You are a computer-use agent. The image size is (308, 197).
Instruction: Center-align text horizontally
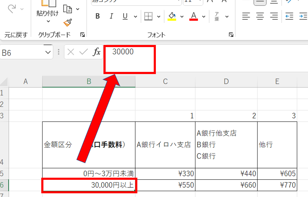coord(260,16)
